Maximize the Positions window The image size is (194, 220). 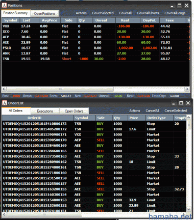click(180, 6)
